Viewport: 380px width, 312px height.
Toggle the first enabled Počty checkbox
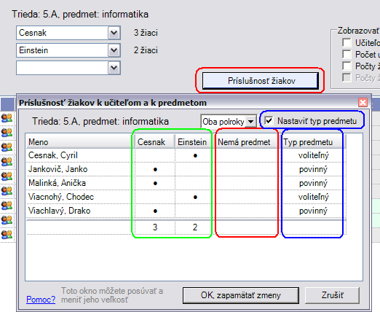347,66
